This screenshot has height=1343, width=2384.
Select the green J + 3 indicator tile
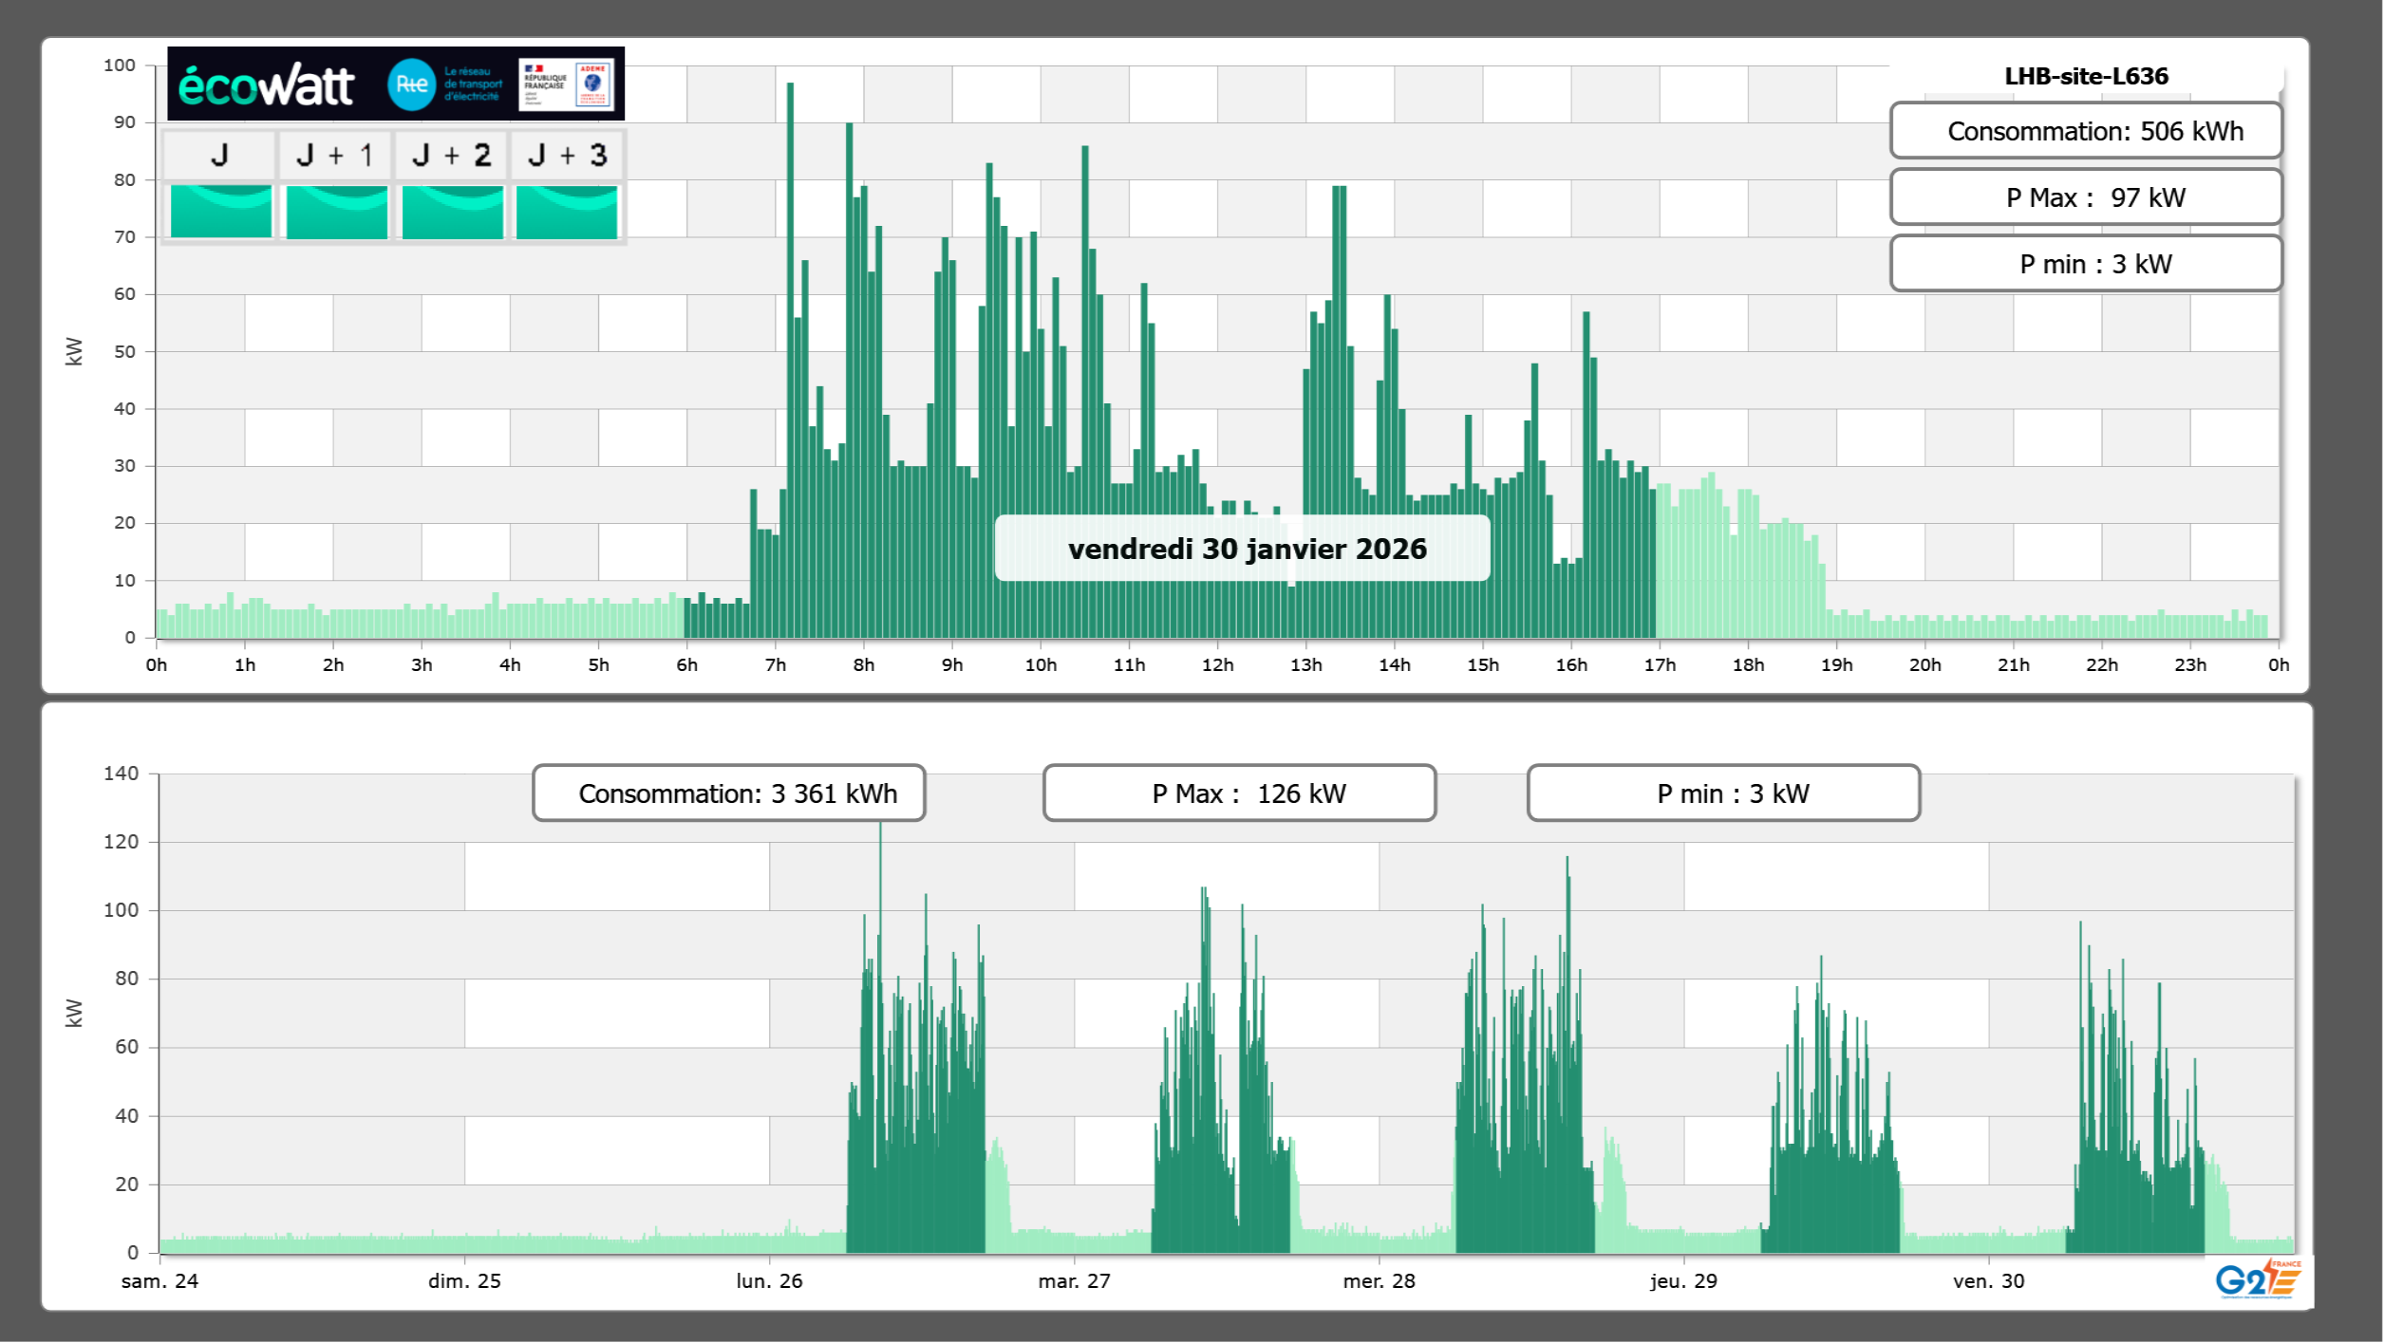click(567, 212)
